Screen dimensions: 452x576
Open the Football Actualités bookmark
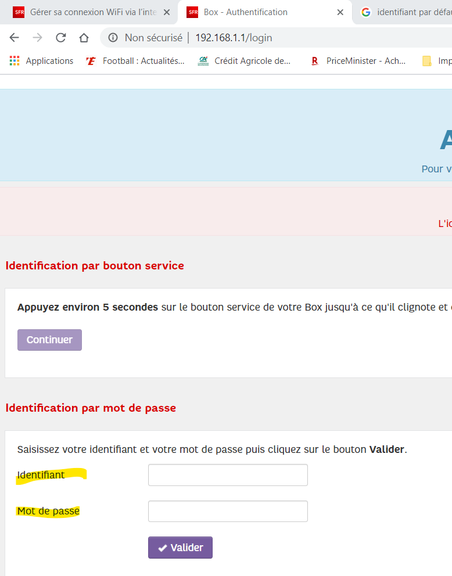pos(135,61)
